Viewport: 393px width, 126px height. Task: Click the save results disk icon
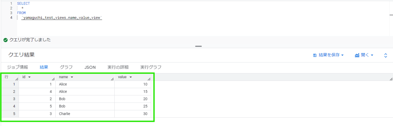pos(315,55)
